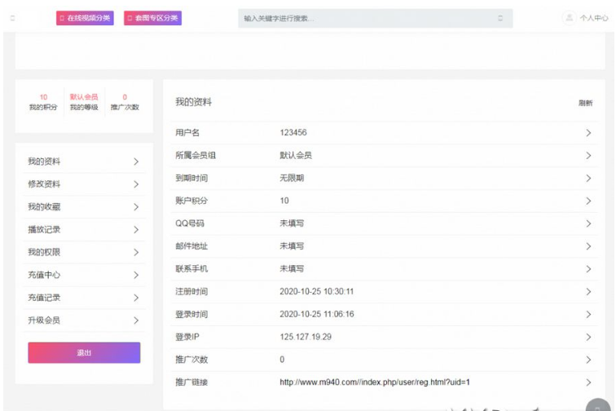Click the 无限期 expiry value
This screenshot has width=616, height=411.
(292, 178)
